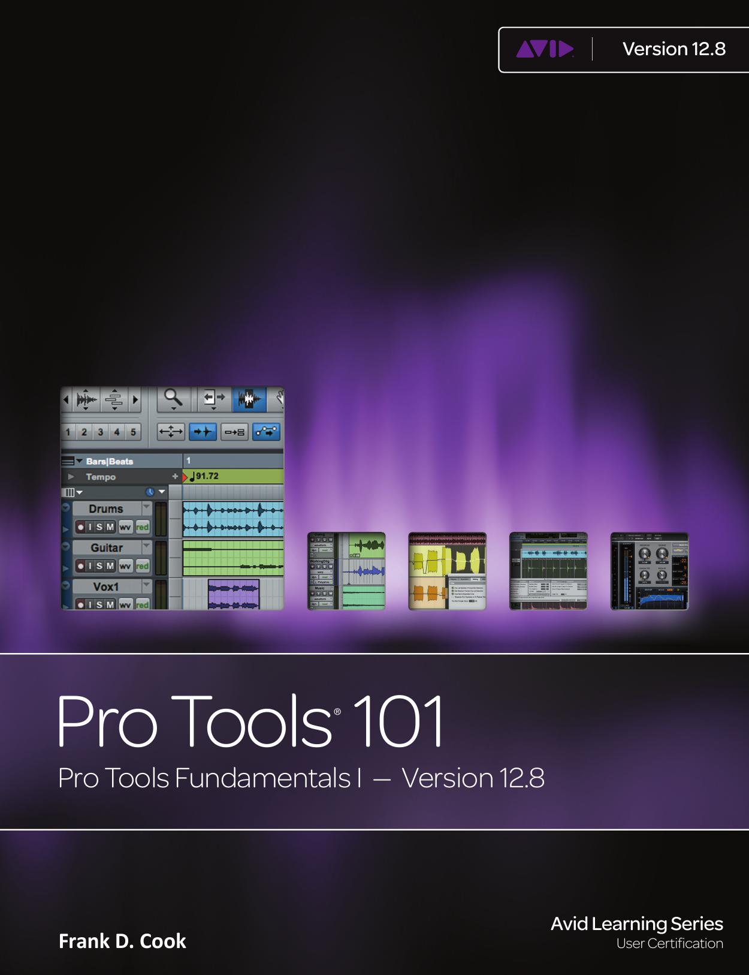This screenshot has height=975, width=749.
Task: Mute the Drums track
Action: point(110,527)
